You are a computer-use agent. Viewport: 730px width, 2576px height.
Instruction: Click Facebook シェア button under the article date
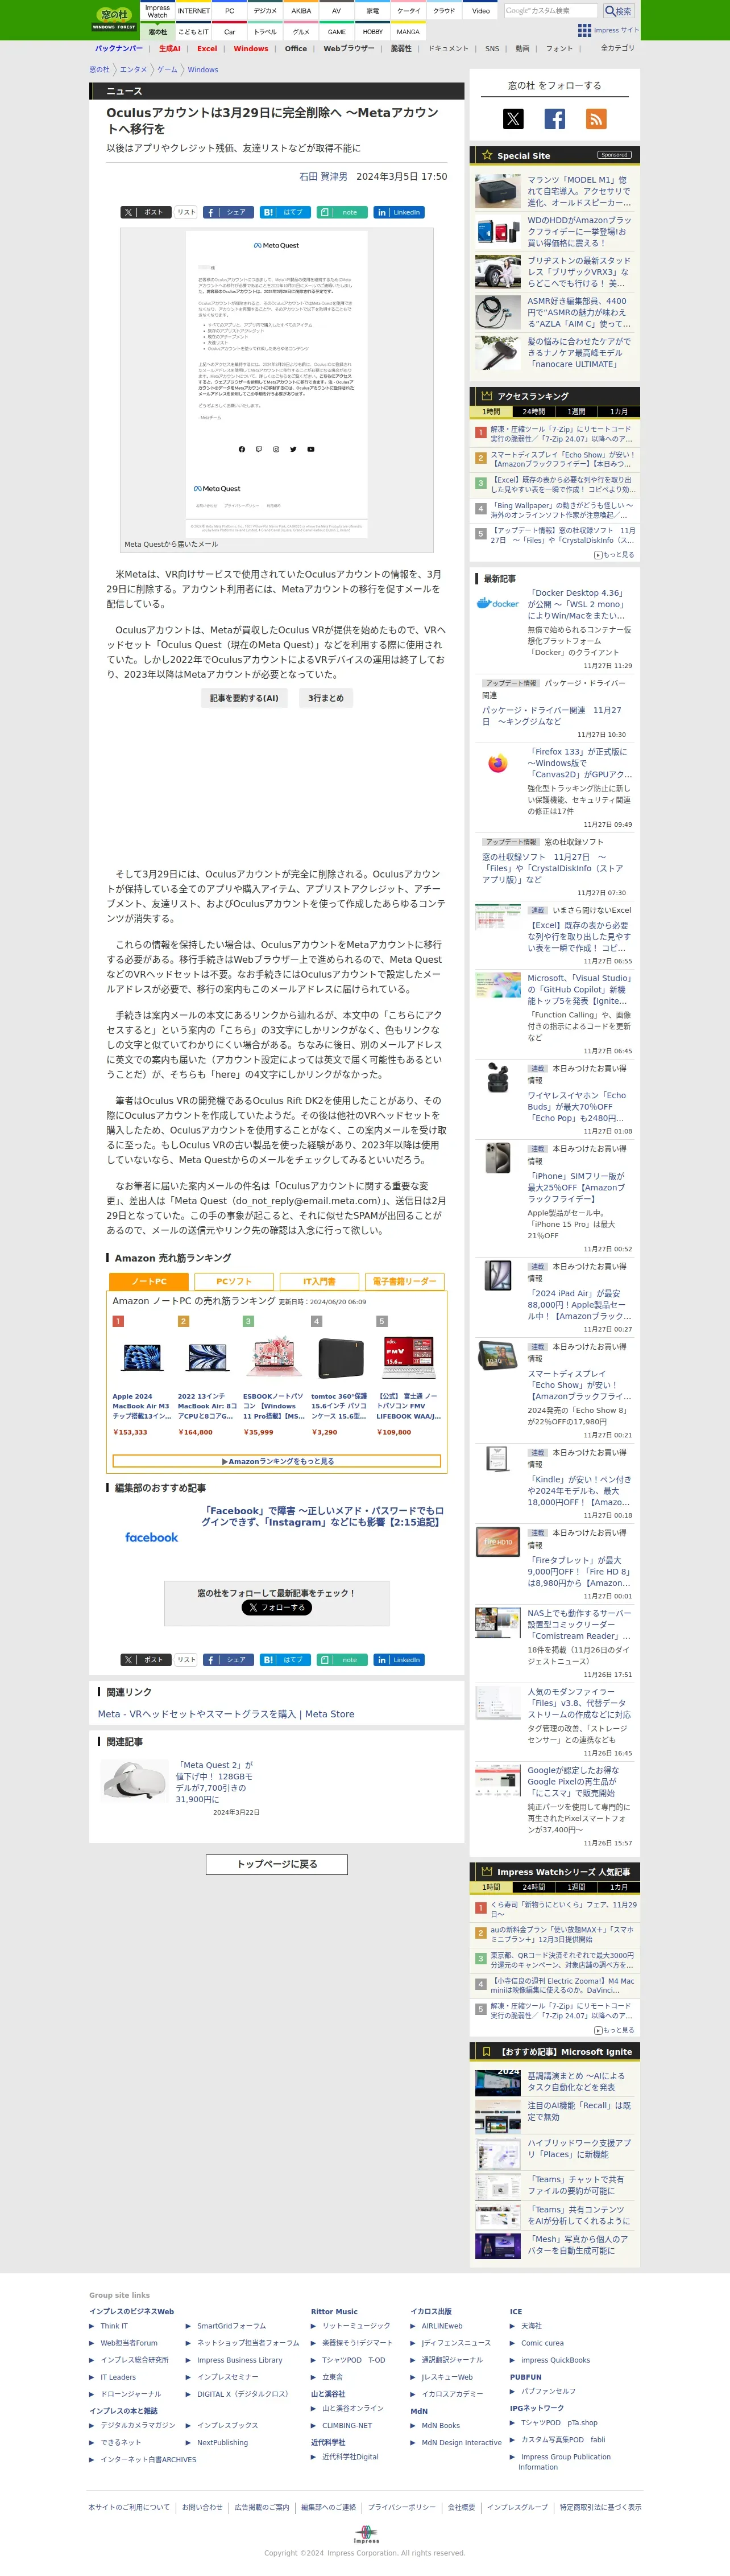click(x=227, y=212)
